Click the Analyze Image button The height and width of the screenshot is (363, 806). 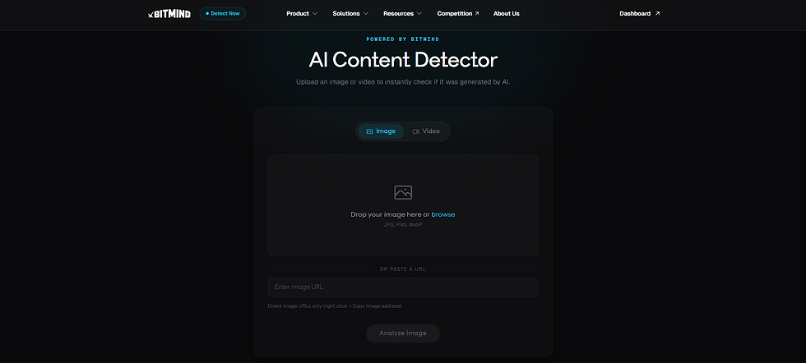403,333
